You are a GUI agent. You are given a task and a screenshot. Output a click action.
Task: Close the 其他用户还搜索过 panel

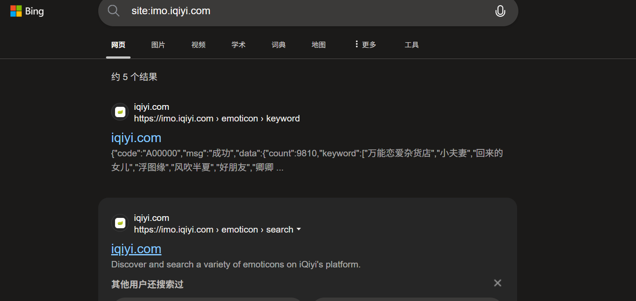point(498,283)
